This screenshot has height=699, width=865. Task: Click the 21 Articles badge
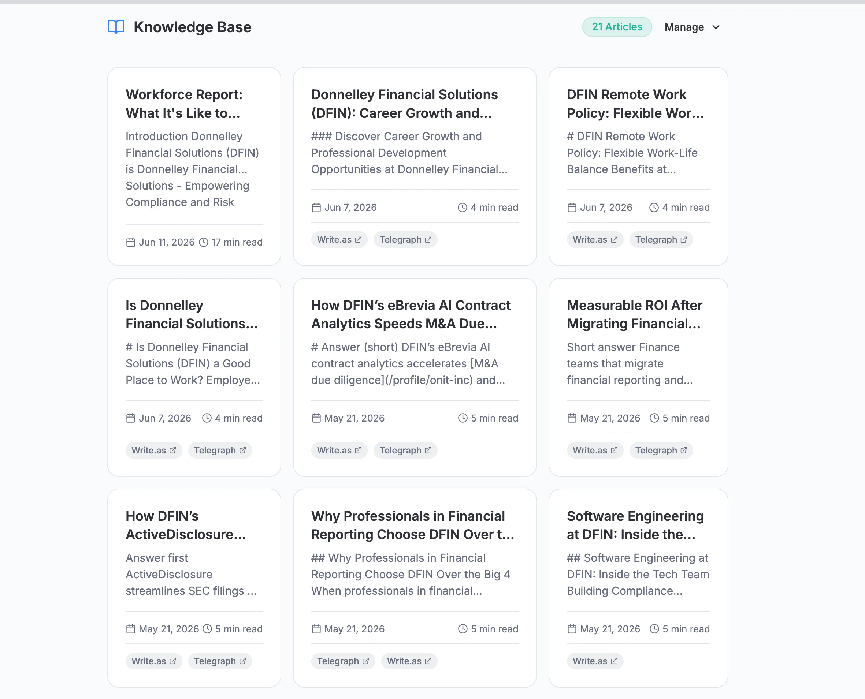(617, 27)
